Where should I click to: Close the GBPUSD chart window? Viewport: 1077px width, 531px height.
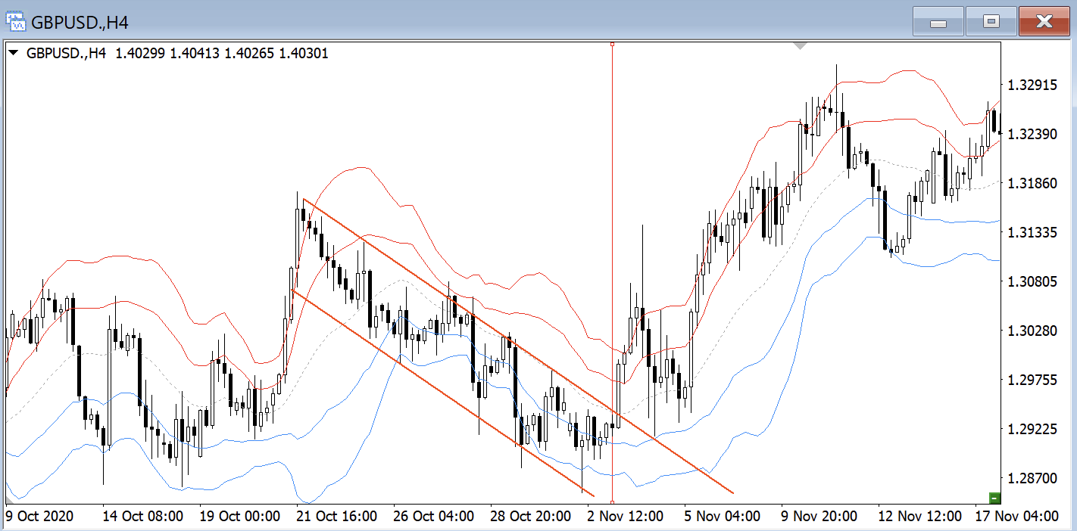1044,22
